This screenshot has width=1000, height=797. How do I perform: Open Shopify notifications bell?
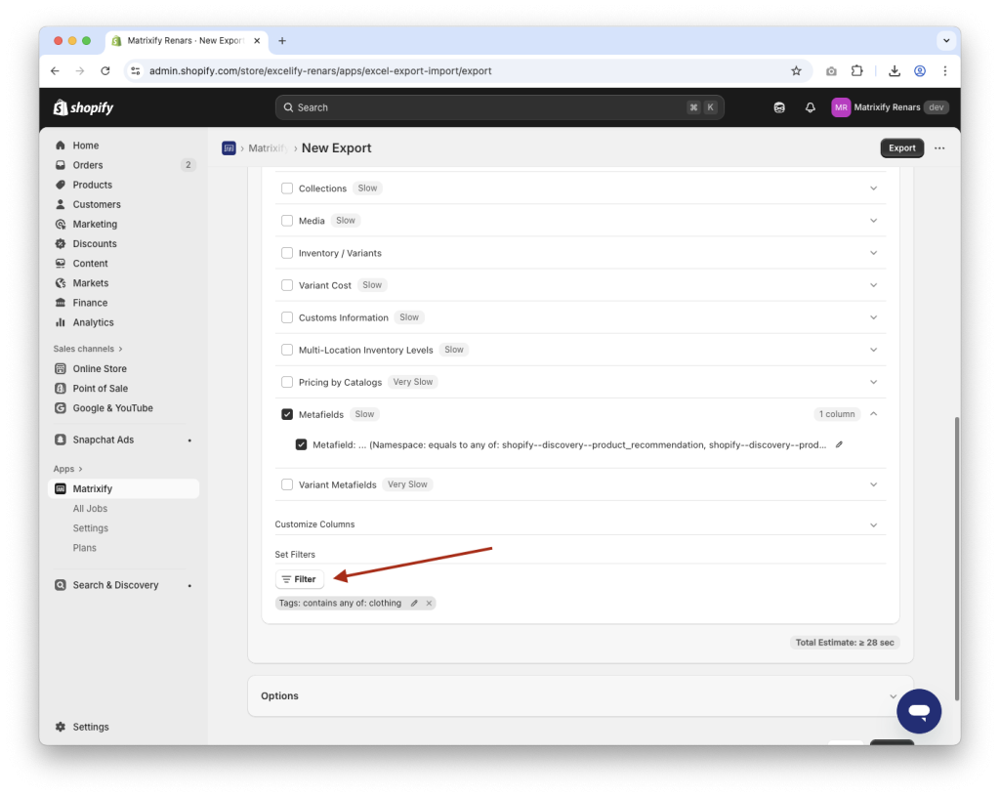(810, 107)
